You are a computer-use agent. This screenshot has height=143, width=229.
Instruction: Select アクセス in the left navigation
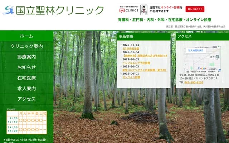click(x=26, y=99)
